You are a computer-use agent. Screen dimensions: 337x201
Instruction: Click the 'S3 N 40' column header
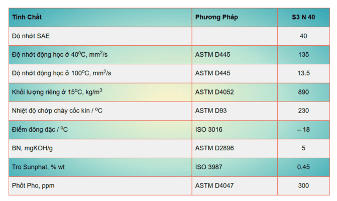tap(303, 17)
